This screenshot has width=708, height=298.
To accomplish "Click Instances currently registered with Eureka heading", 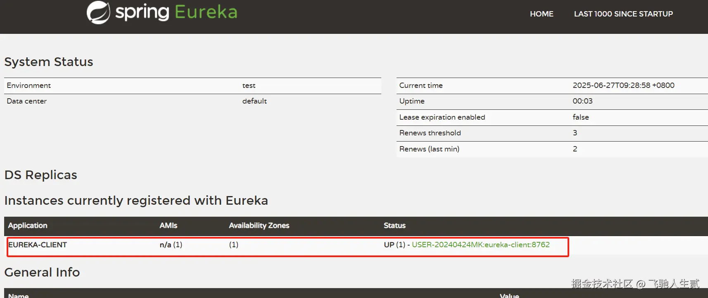I will [136, 201].
